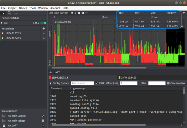
Task: Click horizontal fit icon beside Arc Main Current
Action: (x=72, y=13)
